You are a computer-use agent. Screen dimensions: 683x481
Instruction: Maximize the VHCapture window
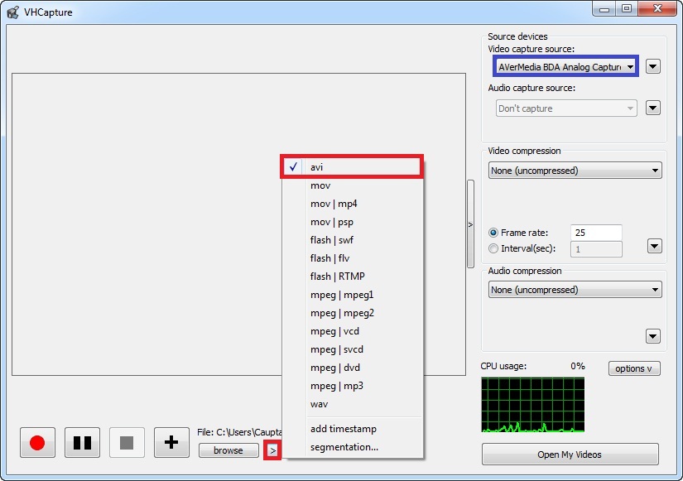click(627, 9)
